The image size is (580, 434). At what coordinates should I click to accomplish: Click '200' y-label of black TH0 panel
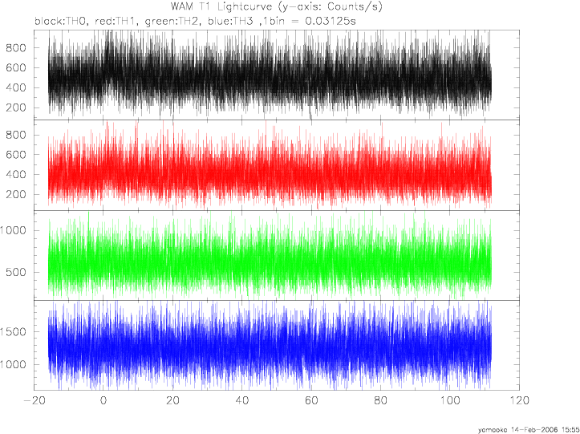click(15, 107)
